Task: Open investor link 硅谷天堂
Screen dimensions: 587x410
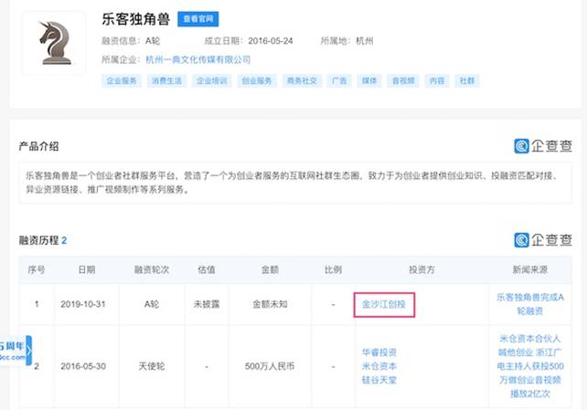Action: 379,380
